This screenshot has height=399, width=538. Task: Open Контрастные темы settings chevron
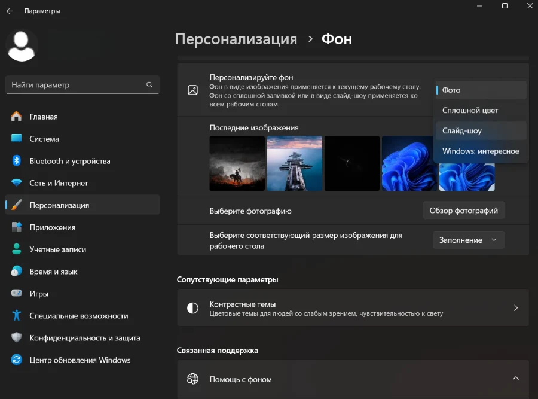[x=515, y=308]
